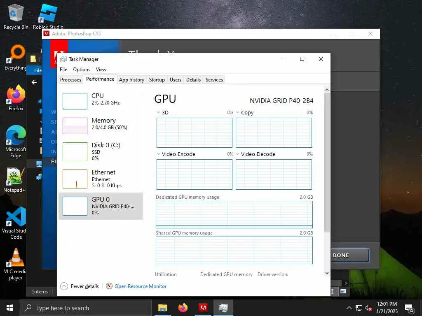Click the Open Resource Monitor gauge icon

(109, 286)
